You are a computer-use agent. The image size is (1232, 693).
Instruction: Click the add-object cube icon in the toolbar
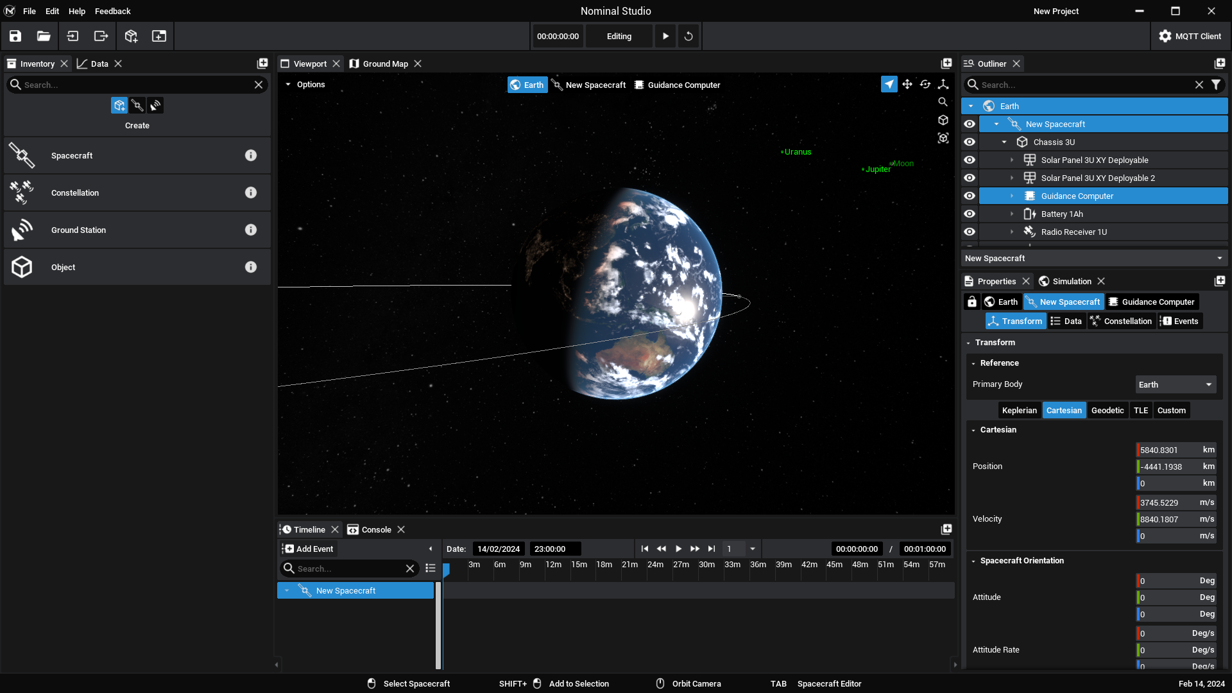131,37
